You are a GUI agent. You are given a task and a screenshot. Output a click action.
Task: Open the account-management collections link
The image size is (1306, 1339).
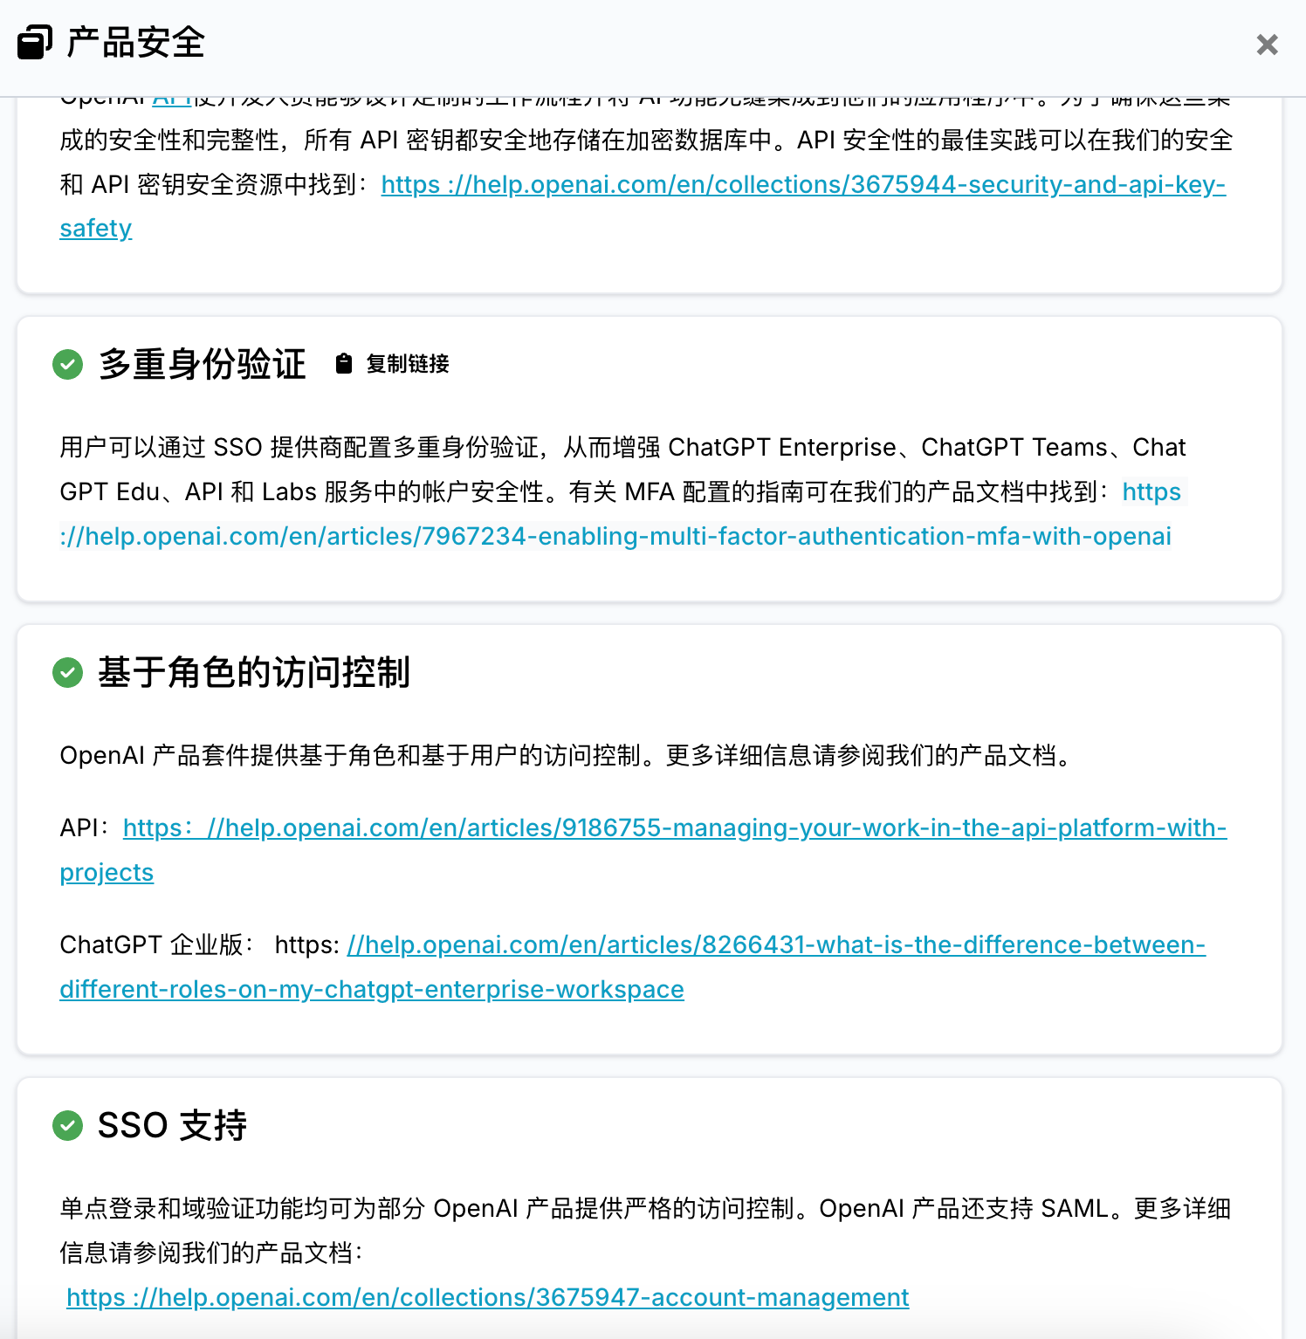point(488,1297)
